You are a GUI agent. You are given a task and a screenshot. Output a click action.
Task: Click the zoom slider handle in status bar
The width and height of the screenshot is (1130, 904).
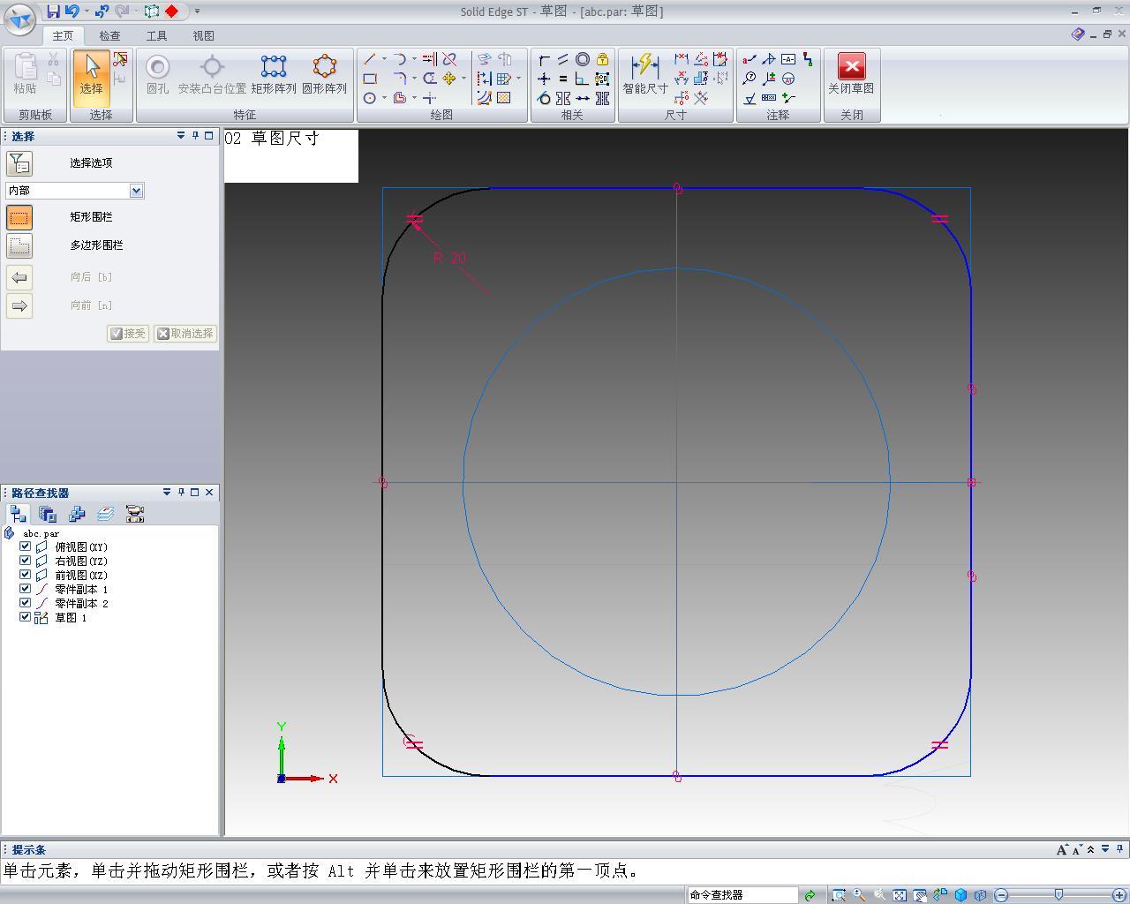click(x=1058, y=895)
